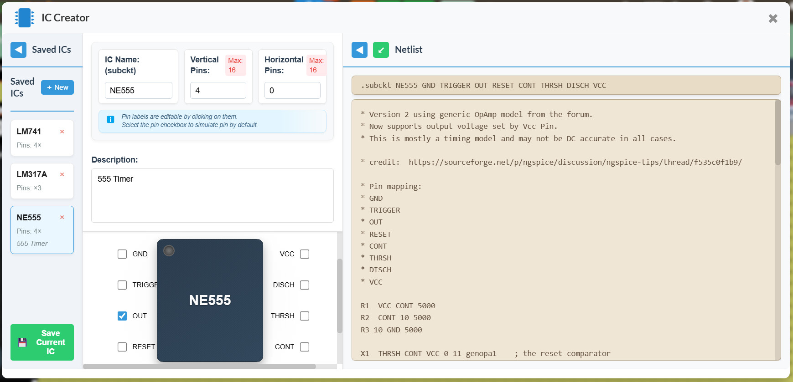
Task: Open the LM317A saved IC card
Action: [42, 181]
